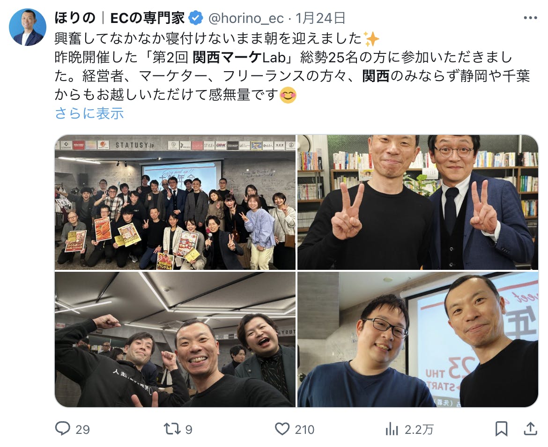
Task: Open the group photo thumbnail
Action: (x=175, y=202)
